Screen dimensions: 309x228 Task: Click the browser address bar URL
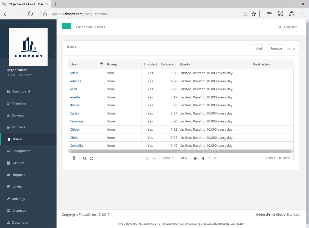pyautogui.click(x=80, y=14)
